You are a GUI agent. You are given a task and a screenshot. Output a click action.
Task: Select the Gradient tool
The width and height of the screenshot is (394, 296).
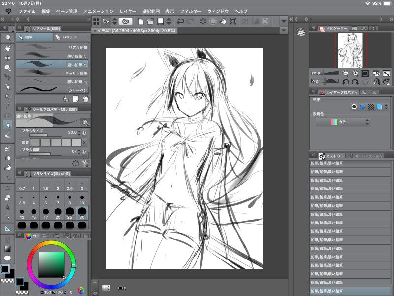click(x=7, y=249)
